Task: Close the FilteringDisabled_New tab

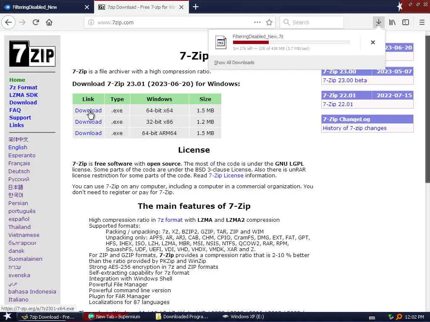Action: tap(87, 7)
